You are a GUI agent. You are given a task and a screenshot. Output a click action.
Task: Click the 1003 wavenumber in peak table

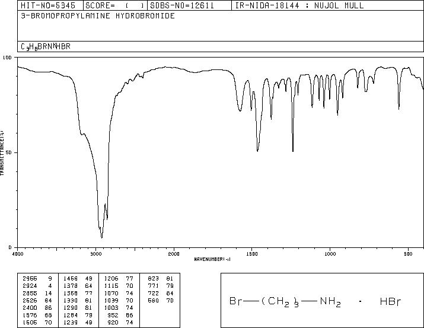(x=111, y=308)
